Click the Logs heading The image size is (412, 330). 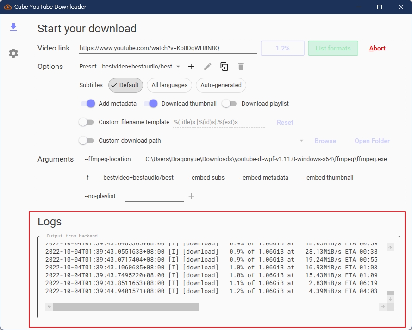[50, 222]
